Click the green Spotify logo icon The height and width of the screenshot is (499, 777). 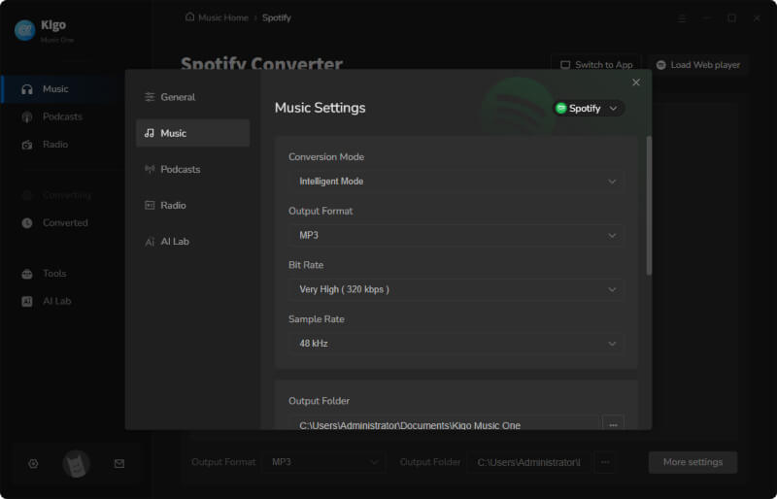[x=561, y=108]
